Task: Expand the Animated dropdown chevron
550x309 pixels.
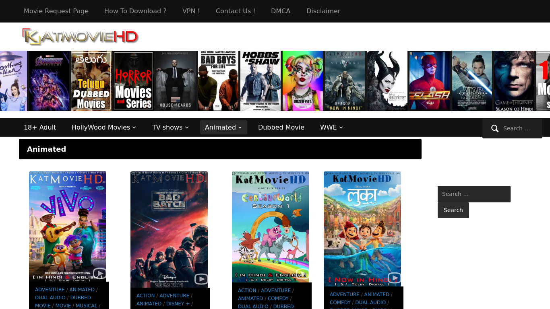Action: pos(240,128)
